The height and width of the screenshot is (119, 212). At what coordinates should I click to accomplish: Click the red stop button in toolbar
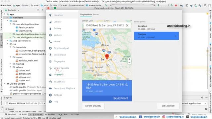tap(176, 5)
